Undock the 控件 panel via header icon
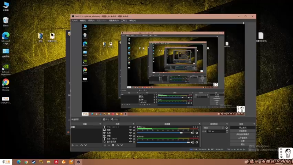 coord(254,124)
